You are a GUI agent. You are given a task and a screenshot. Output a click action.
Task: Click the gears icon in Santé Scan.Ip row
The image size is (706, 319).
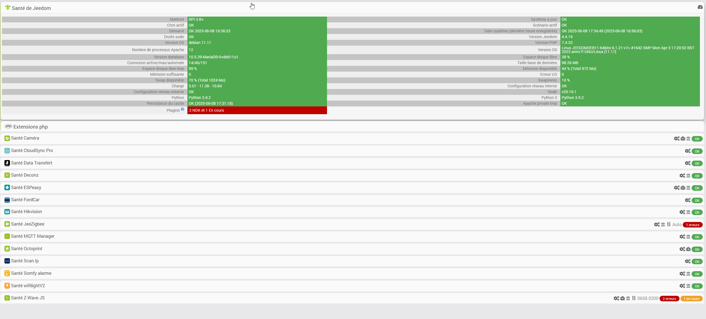[688, 261]
